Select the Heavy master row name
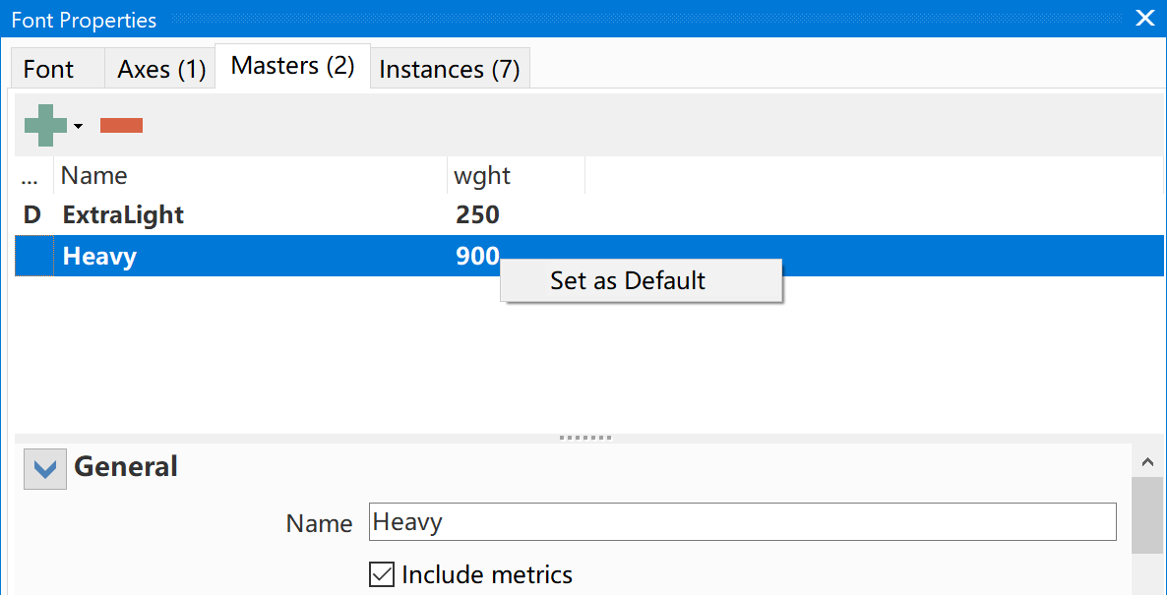Viewport: 1167px width, 595px height. (x=99, y=256)
